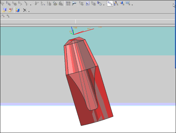This screenshot has height=133, width=176.
Task: Click the greyed Simulate Machine icon with check mark
Action: pos(61,4)
